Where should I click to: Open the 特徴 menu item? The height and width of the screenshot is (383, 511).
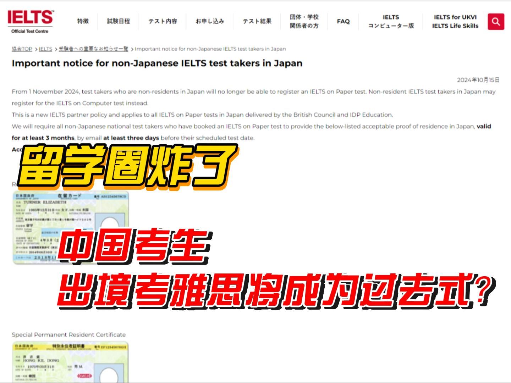(83, 21)
